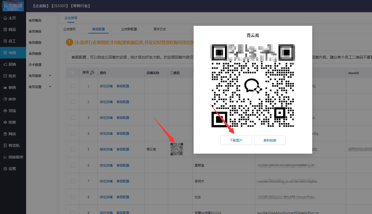Click 绑定店铺 in row 8
Image resolution: width=372 pixels, height=214 pixels.
pos(106,197)
